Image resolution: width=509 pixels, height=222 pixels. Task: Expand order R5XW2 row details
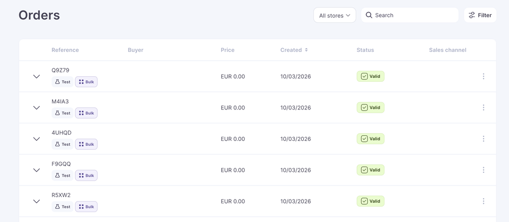point(37,201)
